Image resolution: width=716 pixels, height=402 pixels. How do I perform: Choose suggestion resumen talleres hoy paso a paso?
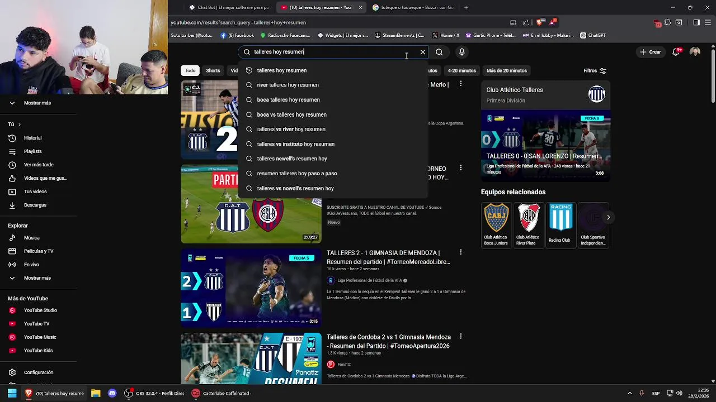click(x=333, y=174)
